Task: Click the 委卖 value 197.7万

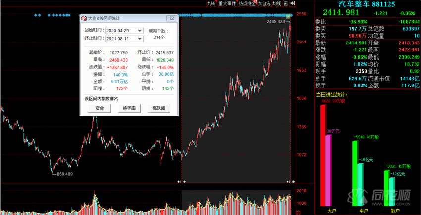Action: coord(358,29)
